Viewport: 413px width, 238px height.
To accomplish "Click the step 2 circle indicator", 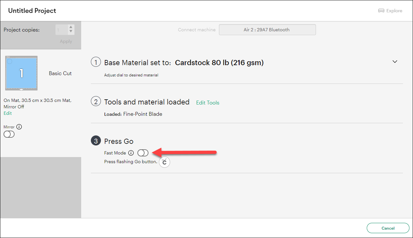I will click(96, 101).
